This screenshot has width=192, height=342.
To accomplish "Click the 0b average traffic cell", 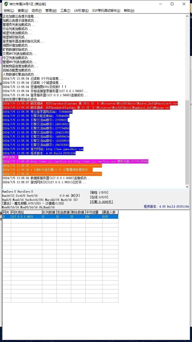I will (x=94, y=217).
